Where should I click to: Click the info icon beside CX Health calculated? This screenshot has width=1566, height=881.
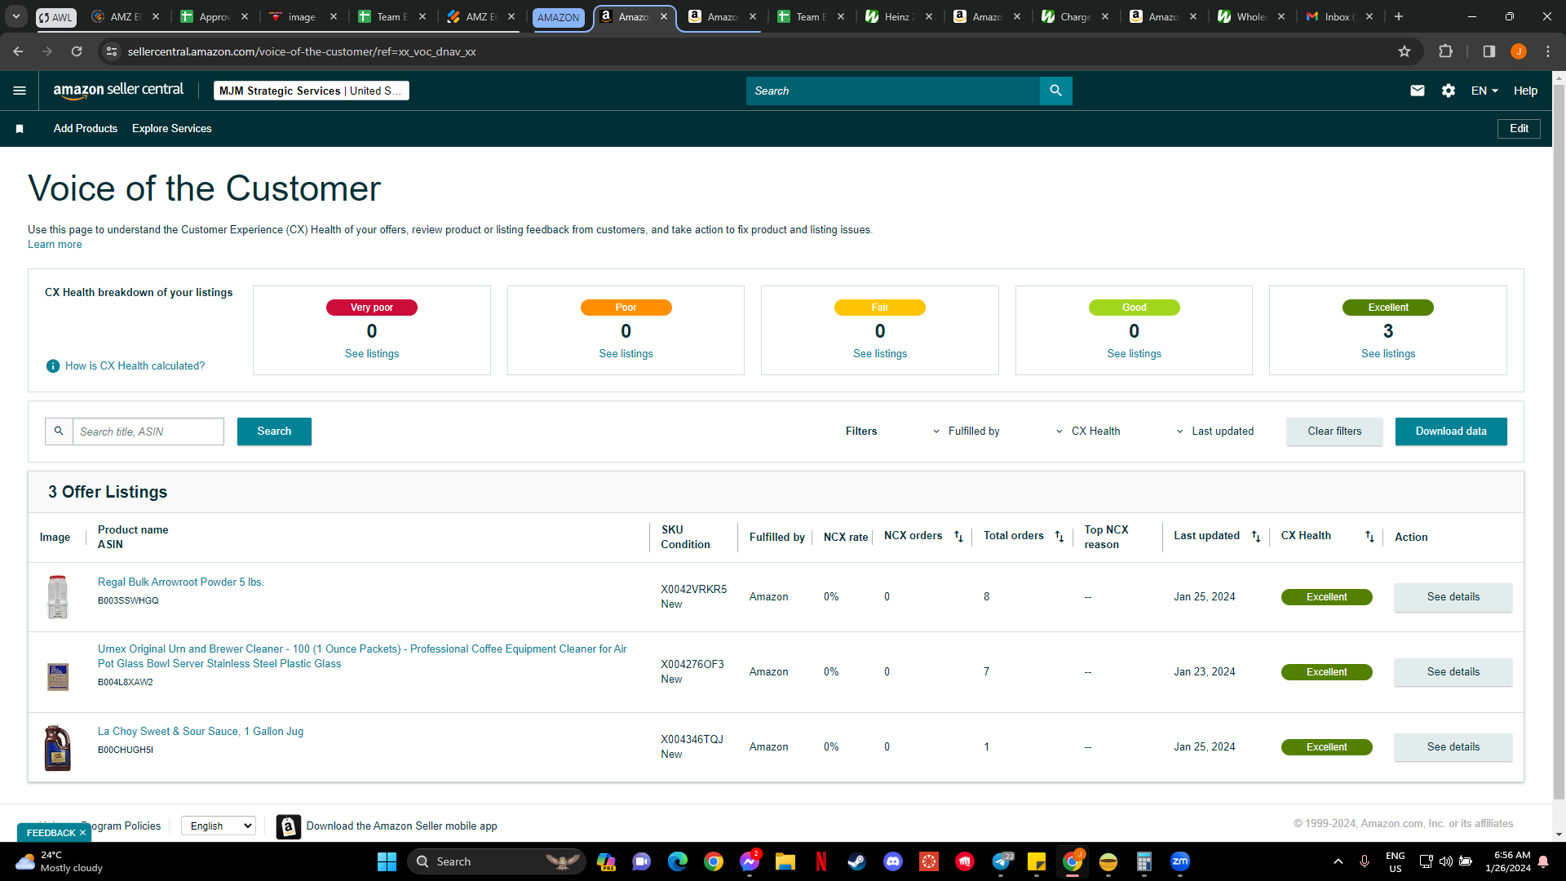(x=53, y=366)
